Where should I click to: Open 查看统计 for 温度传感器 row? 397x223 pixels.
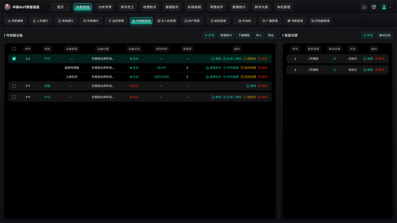coord(213,68)
